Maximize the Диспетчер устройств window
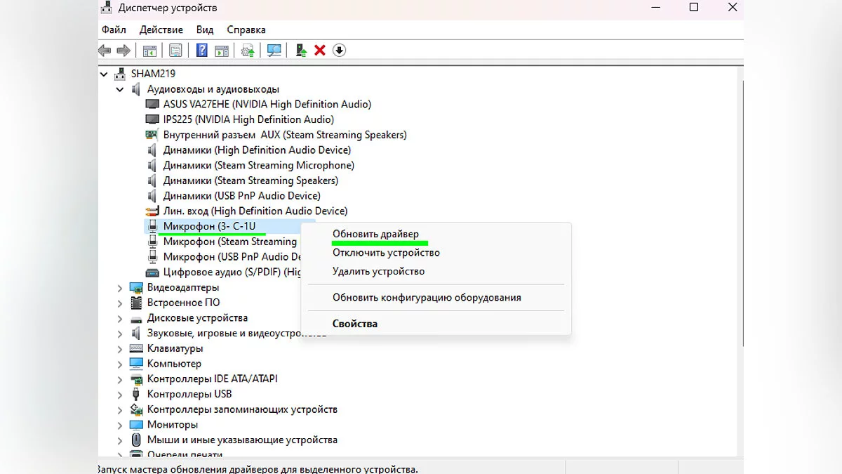 [694, 8]
